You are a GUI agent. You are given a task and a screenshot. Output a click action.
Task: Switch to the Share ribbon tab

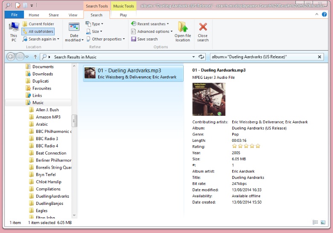[x=53, y=15]
